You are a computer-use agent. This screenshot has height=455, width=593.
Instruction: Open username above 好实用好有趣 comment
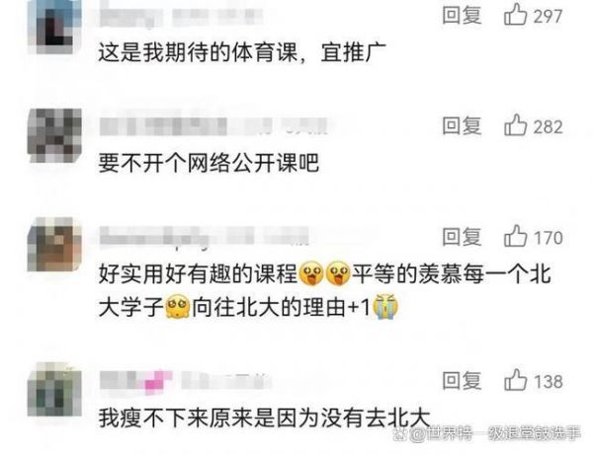pyautogui.click(x=205, y=236)
